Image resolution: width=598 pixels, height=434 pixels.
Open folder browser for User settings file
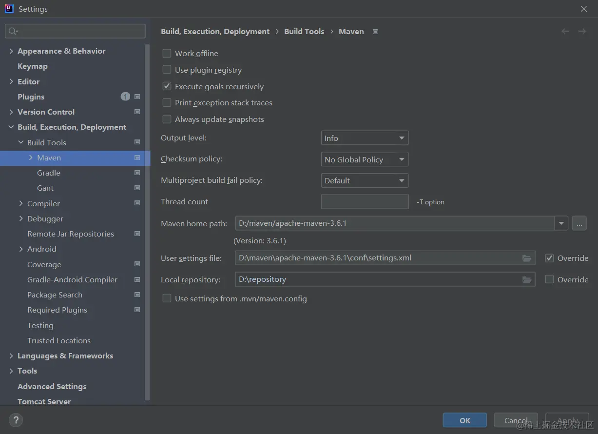click(527, 258)
